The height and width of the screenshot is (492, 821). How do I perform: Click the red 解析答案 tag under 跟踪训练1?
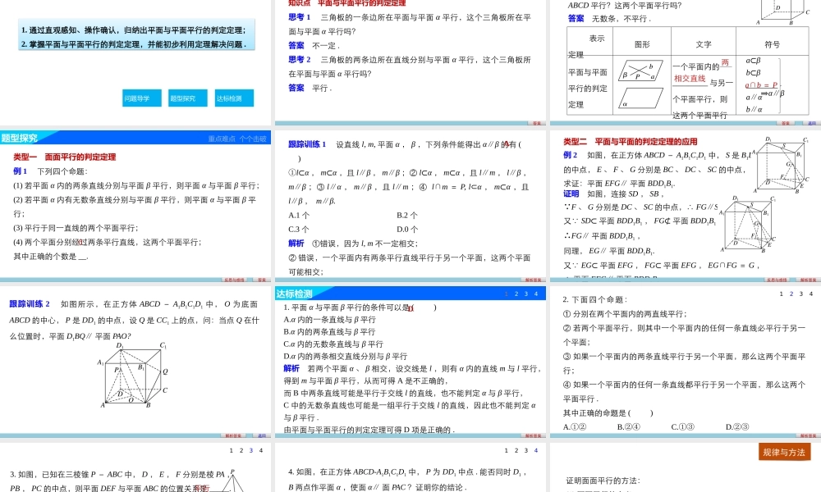[x=533, y=278]
